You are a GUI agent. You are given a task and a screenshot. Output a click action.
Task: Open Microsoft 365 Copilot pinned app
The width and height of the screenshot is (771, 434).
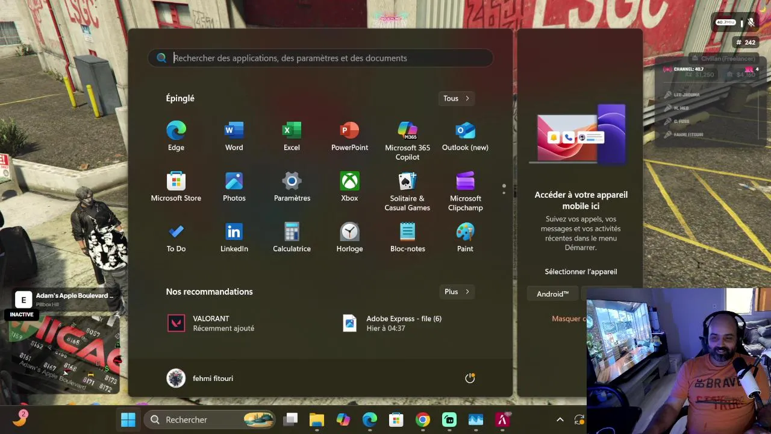tap(407, 141)
